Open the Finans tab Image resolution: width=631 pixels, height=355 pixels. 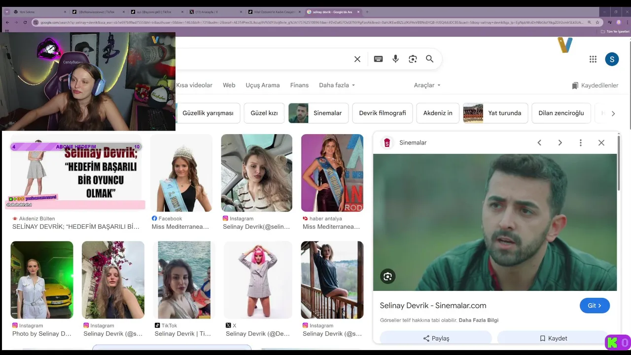click(x=299, y=85)
